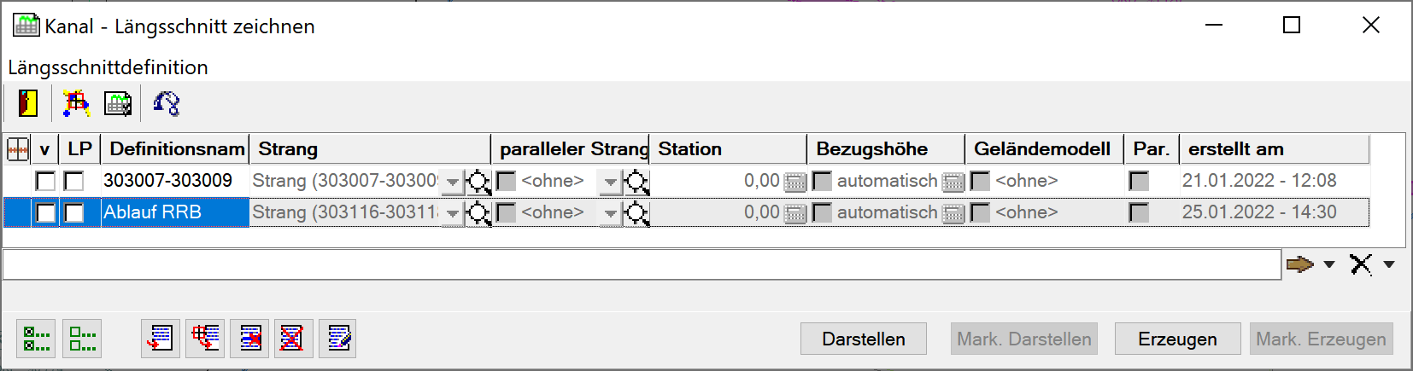Screen dimensions: 1413x371
Task: Click the unmark-all rows icon at bottom
Action: click(x=83, y=339)
